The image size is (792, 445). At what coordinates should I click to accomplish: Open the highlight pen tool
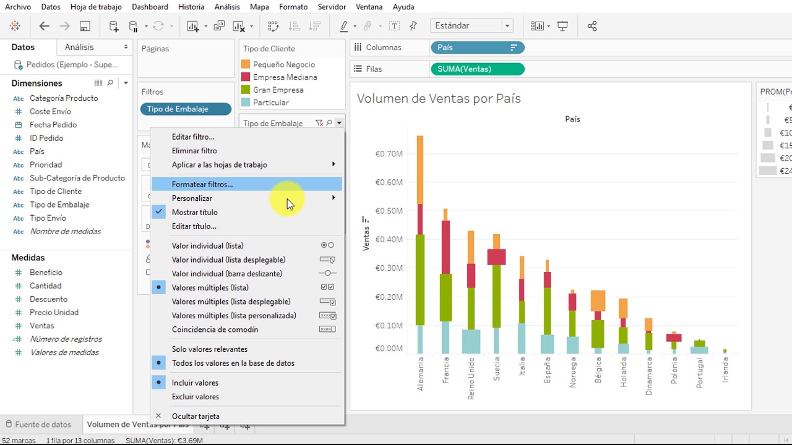[344, 26]
